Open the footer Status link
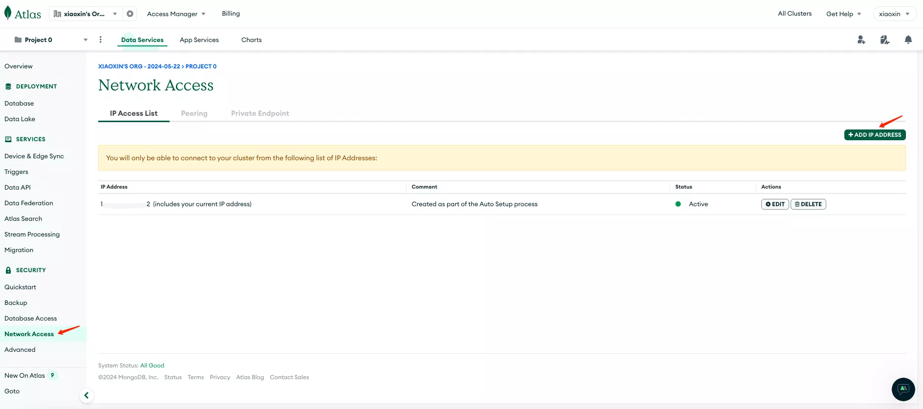Screen dimensions: 923x409 [x=173, y=377]
